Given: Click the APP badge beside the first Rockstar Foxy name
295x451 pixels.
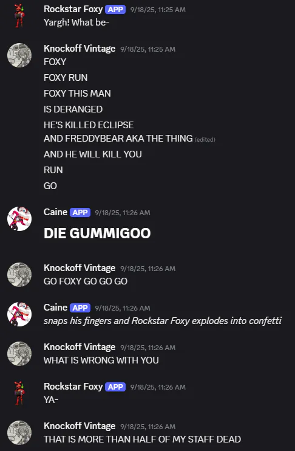Looking at the screenshot, I should pos(115,10).
